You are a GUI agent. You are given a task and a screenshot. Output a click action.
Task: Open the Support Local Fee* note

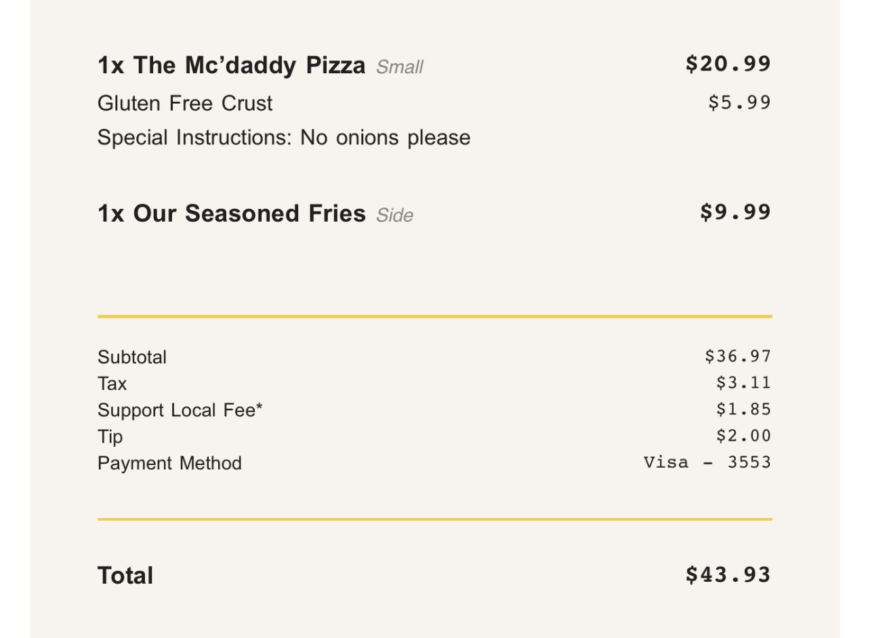[x=180, y=410]
